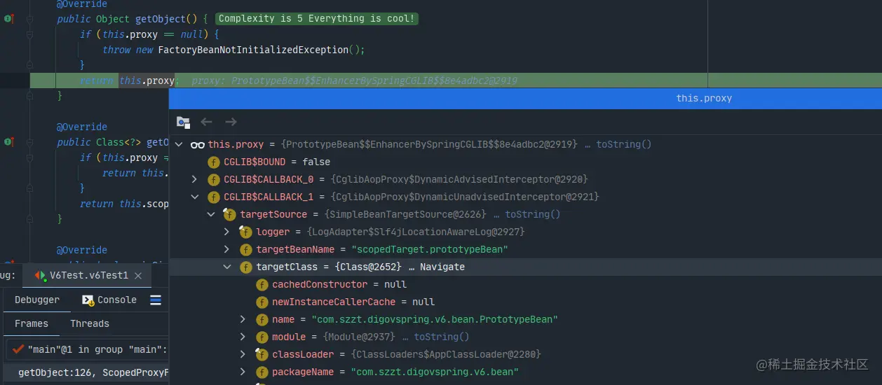Expand the packageName node
Image resolution: width=882 pixels, height=385 pixels.
243,372
